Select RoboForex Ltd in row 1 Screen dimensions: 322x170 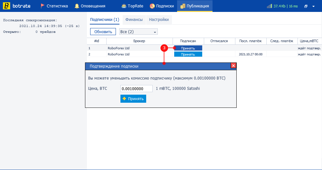[118, 48]
